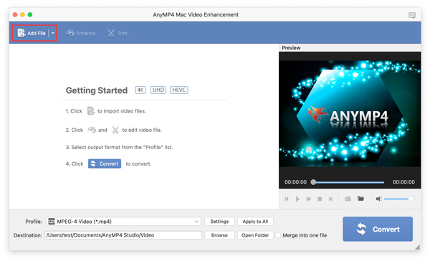
Task: Click the Open Folder button
Action: [255, 235]
